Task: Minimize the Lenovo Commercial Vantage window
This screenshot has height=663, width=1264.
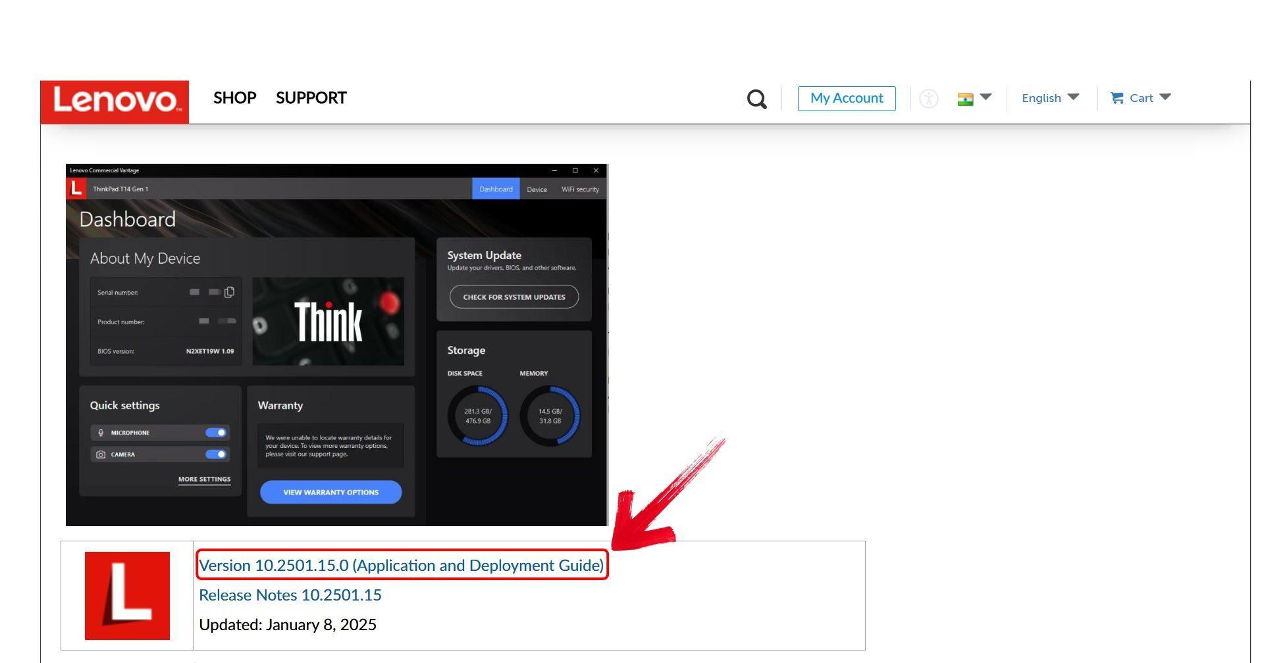Action: click(x=554, y=170)
